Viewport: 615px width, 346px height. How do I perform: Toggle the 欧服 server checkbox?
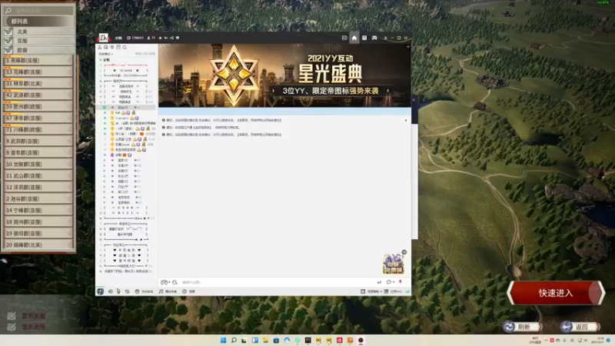[8, 50]
